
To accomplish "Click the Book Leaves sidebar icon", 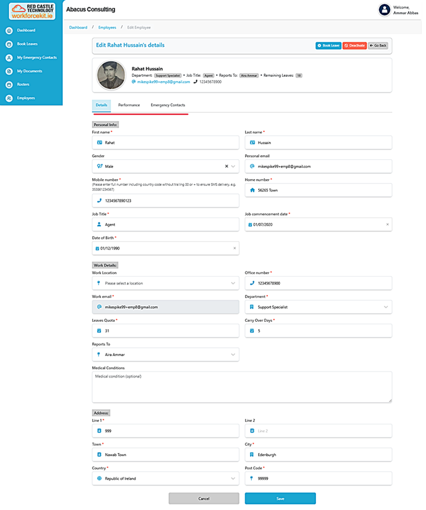I will click(x=9, y=44).
